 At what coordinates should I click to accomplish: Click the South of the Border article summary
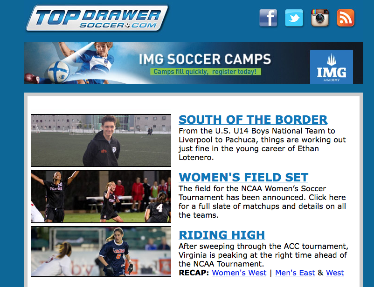point(262,144)
